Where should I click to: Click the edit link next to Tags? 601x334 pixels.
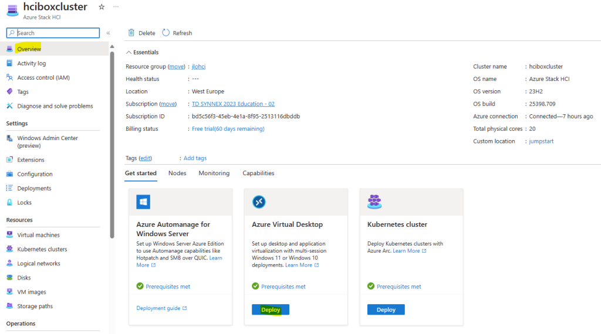pos(146,158)
